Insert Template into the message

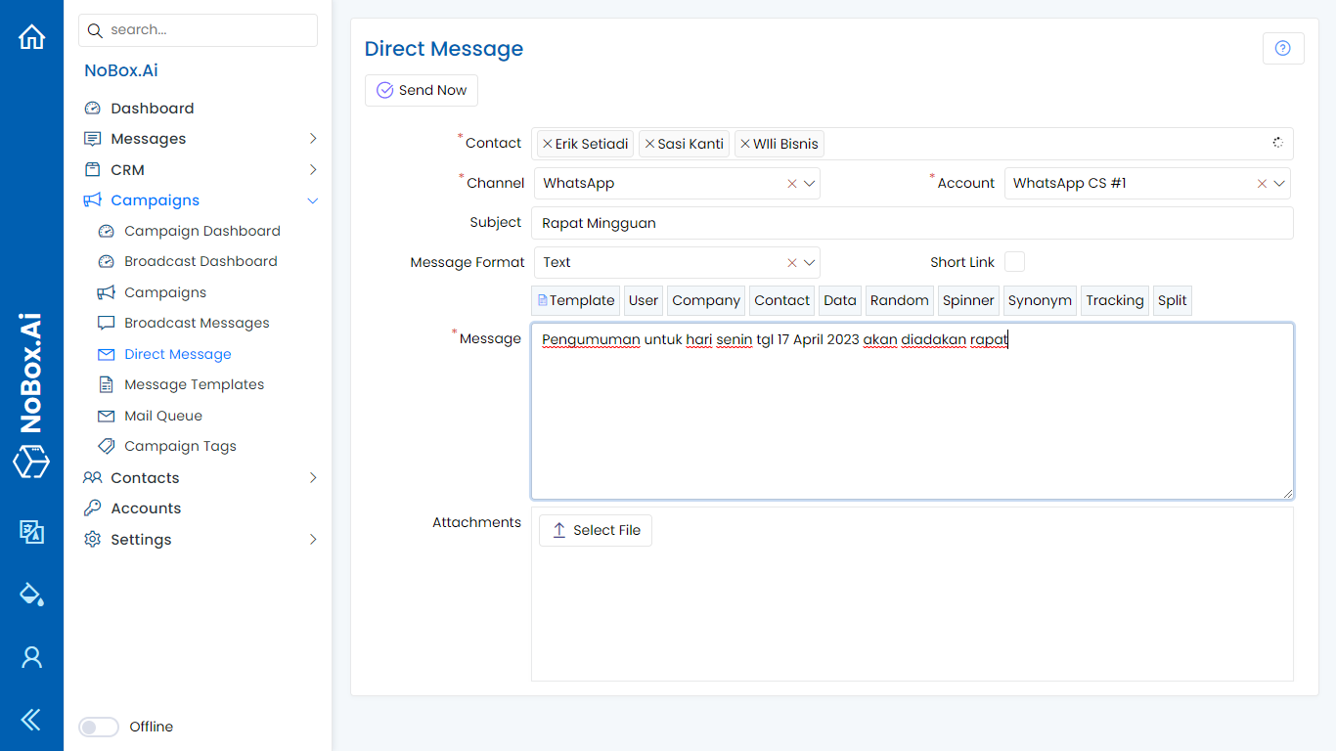point(576,300)
